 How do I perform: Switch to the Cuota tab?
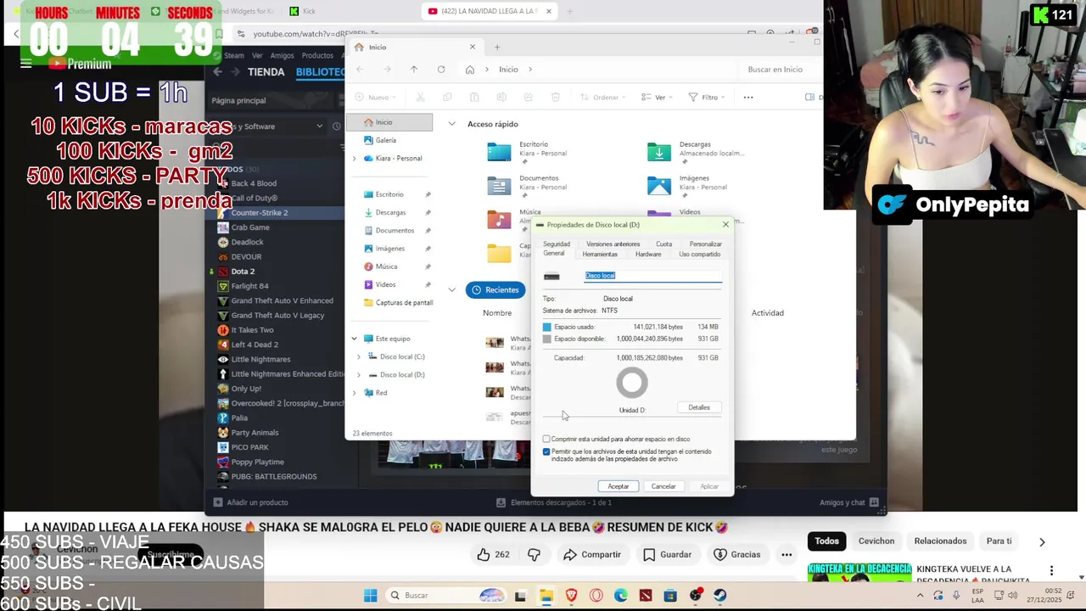(663, 244)
